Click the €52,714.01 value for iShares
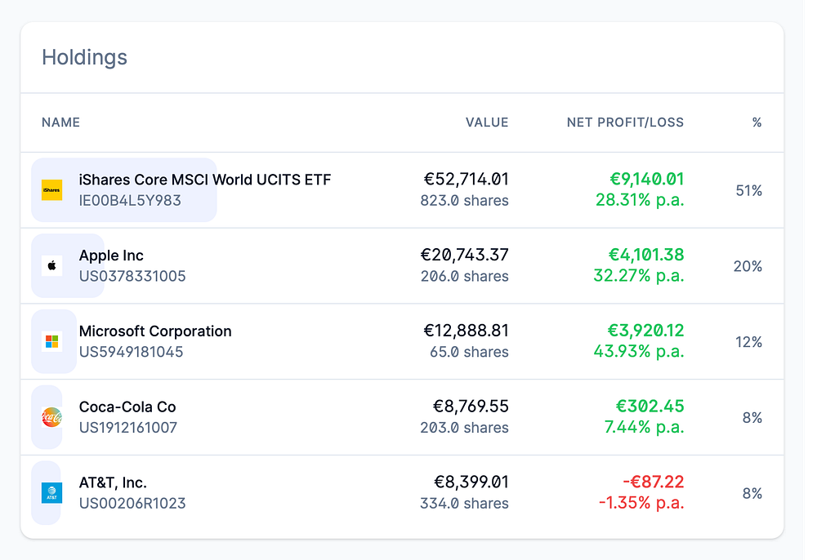 (x=466, y=180)
